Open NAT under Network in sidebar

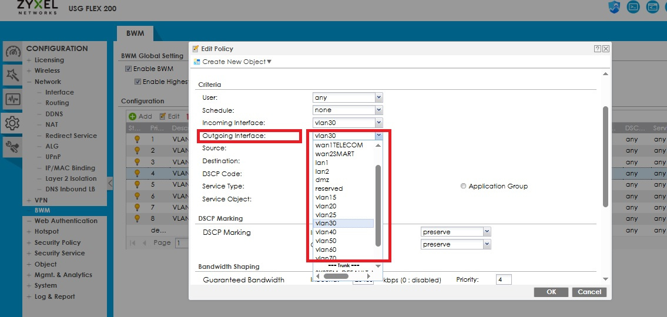click(52, 124)
